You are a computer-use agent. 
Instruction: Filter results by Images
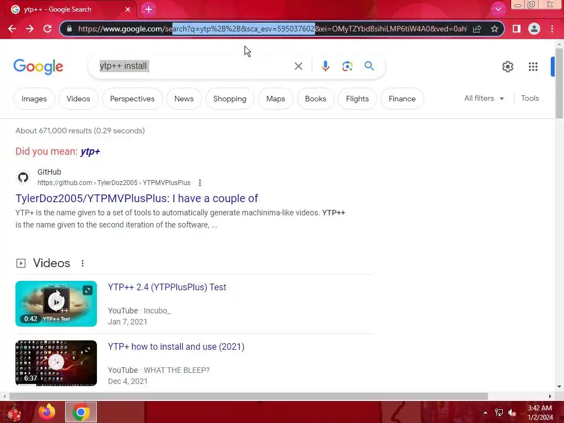click(x=34, y=99)
